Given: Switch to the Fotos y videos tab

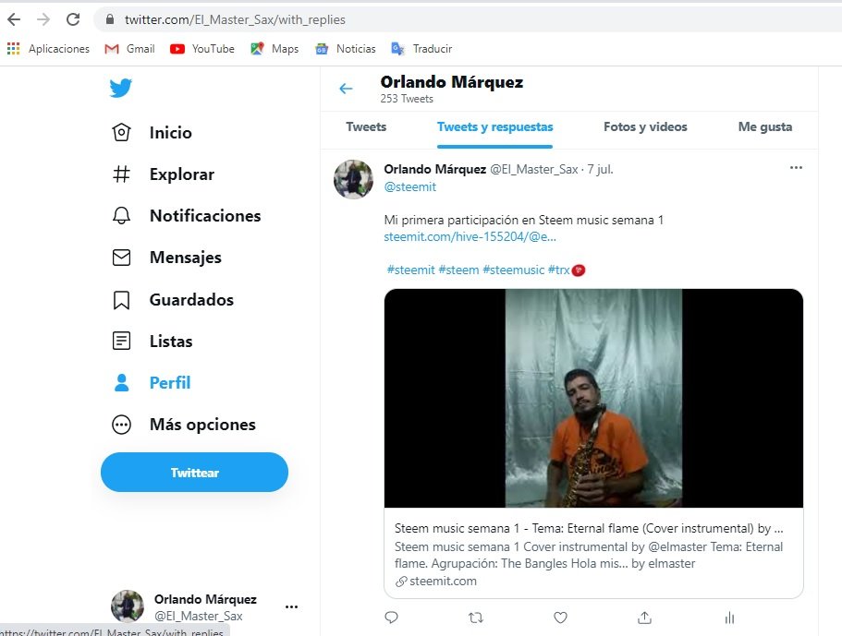Looking at the screenshot, I should tap(645, 127).
